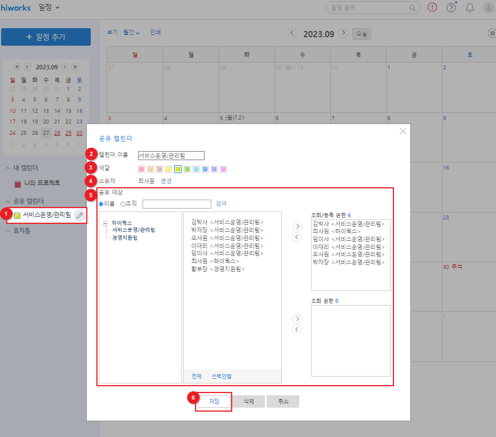The height and width of the screenshot is (437, 496).
Task: Click the search magnifier icon in schedule search
Action: [x=412, y=8]
